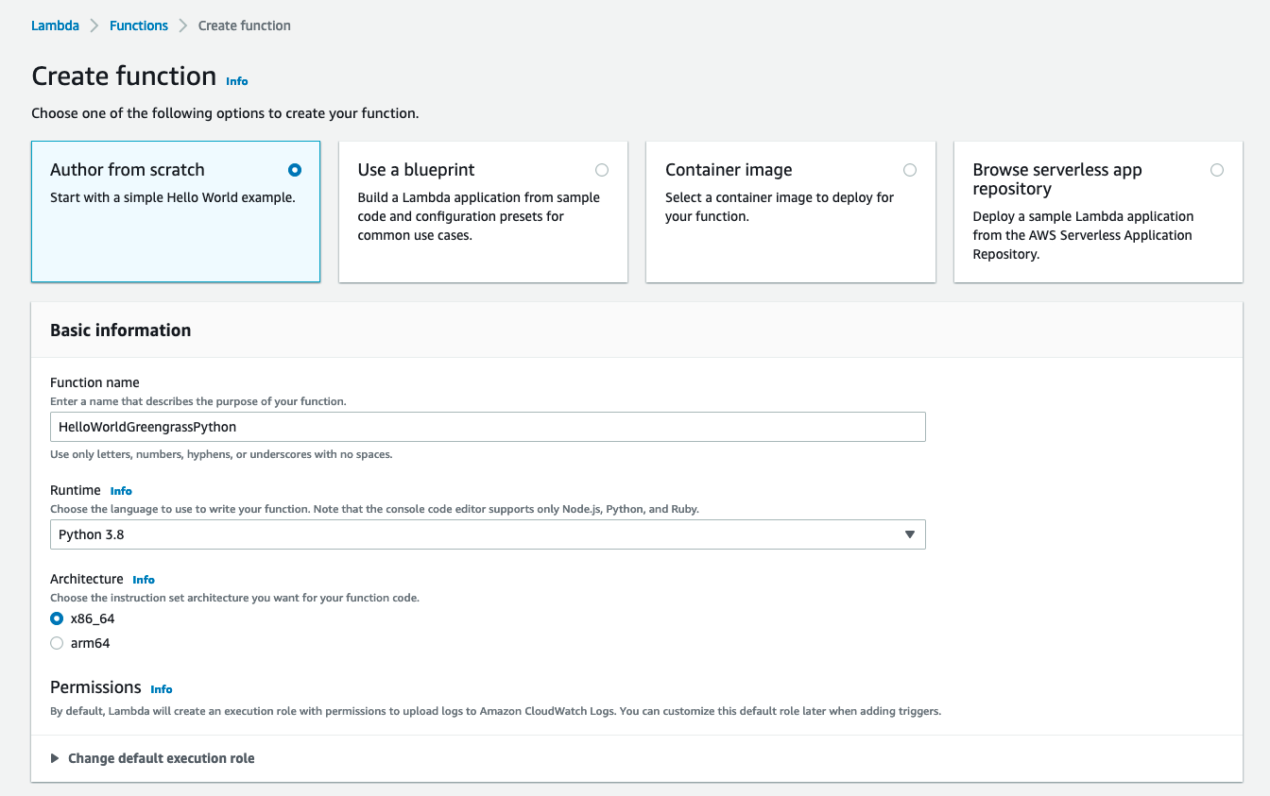Screen dimensions: 1270x796
Task: Click the Lambda breadcrumb link
Action: pyautogui.click(x=55, y=25)
